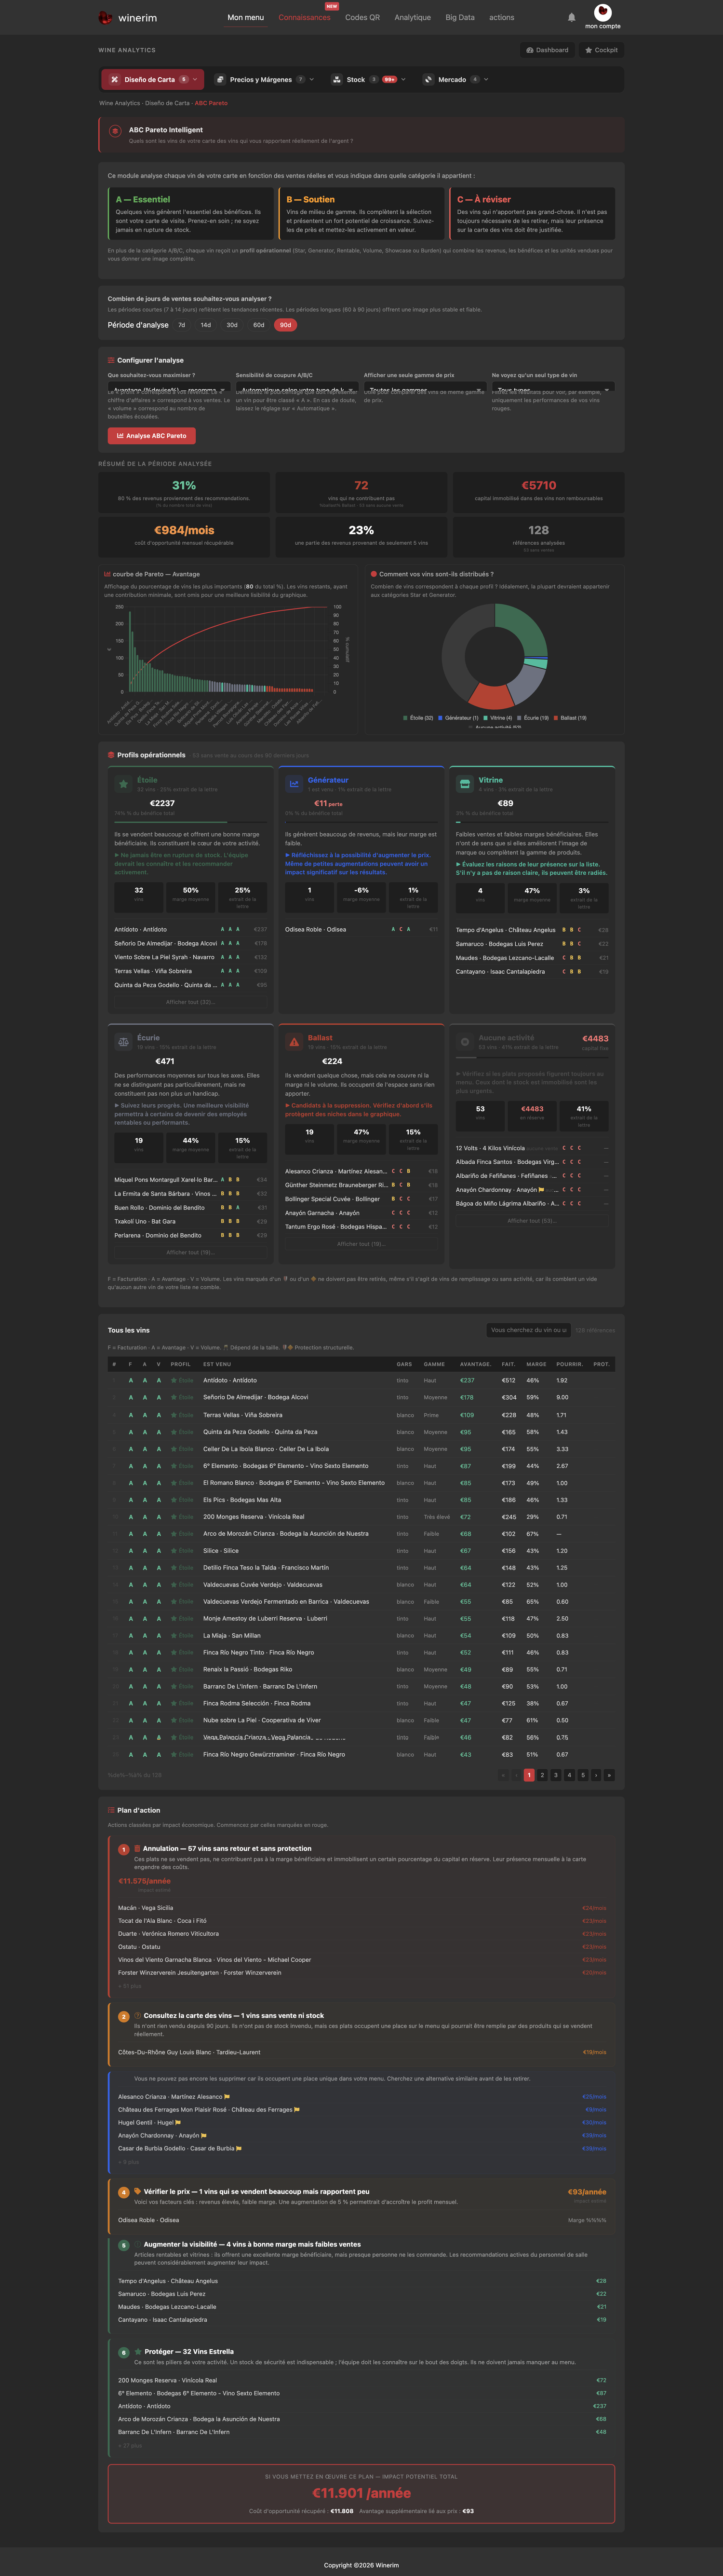Click the mon compte avatar icon

click(x=602, y=12)
